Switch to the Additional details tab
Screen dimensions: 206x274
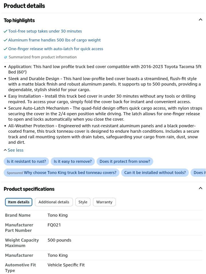tap(54, 202)
